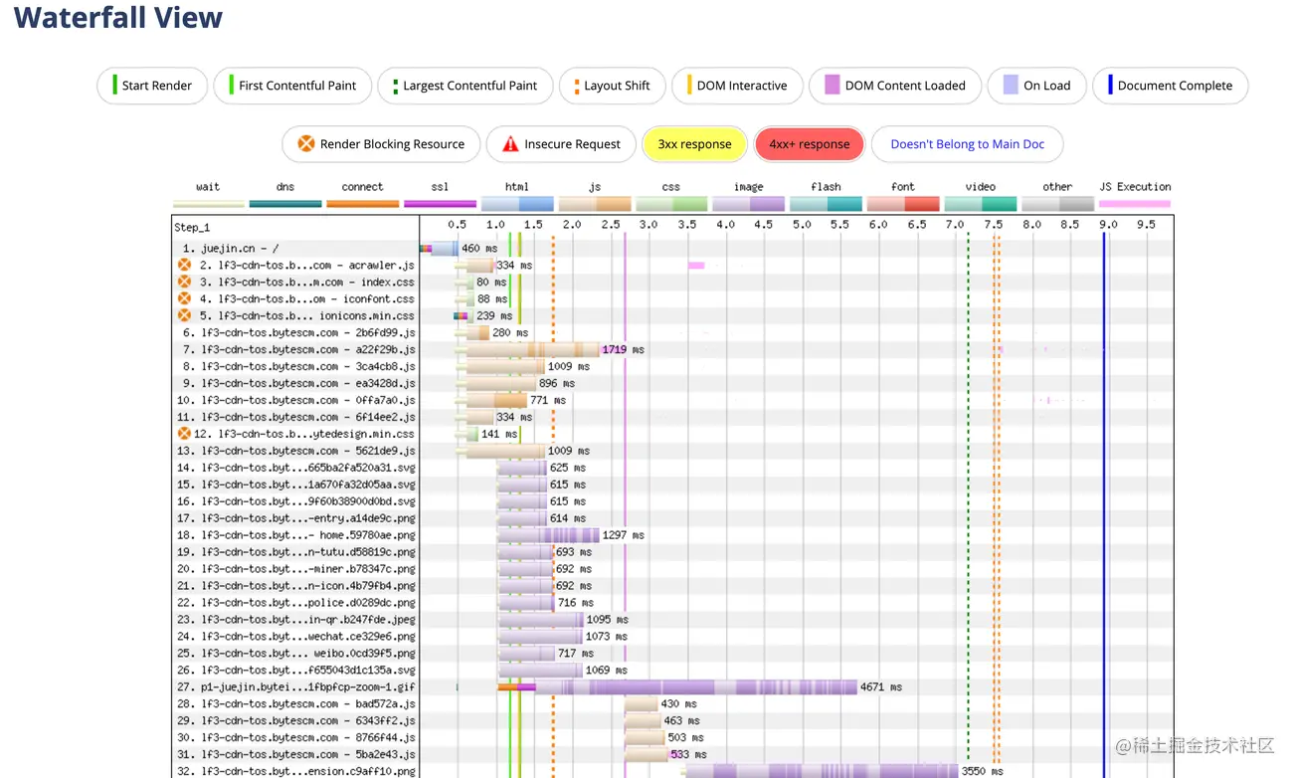This screenshot has width=1297, height=778.
Task: Click the 460 ms juejin.cn html bar
Action: click(439, 249)
